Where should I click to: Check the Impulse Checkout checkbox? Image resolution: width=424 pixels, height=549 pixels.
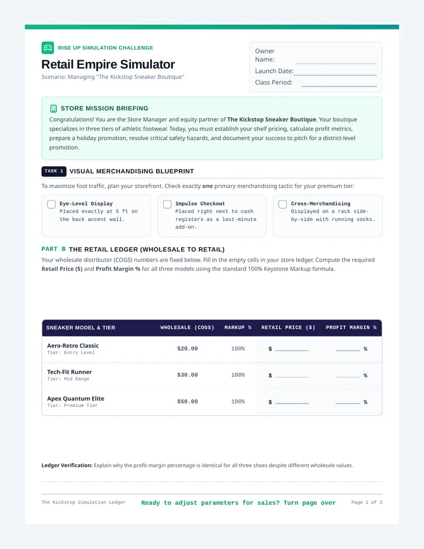[167, 204]
